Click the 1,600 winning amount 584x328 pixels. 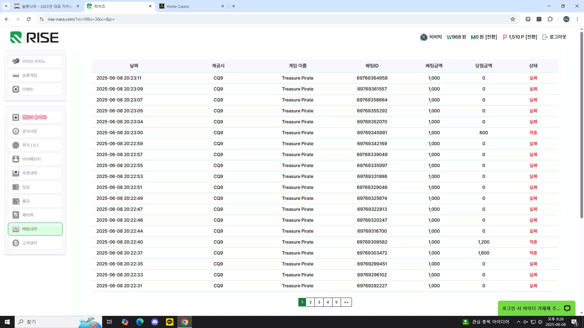click(x=484, y=253)
